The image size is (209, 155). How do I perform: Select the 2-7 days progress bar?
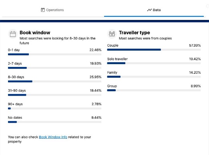(x=54, y=68)
